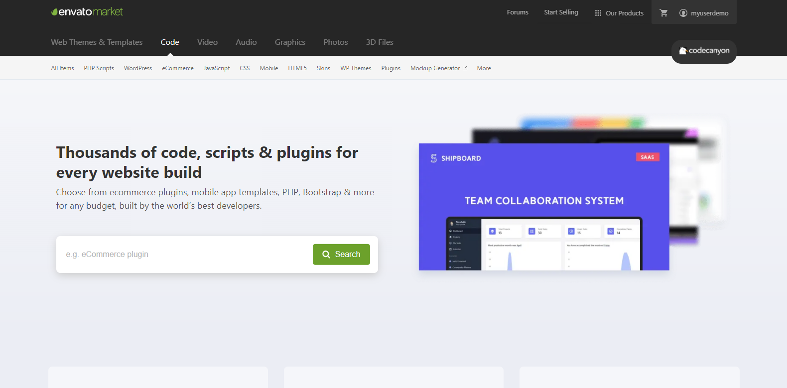Switch to the Audio tab
Image resolution: width=787 pixels, height=388 pixels.
tap(246, 42)
